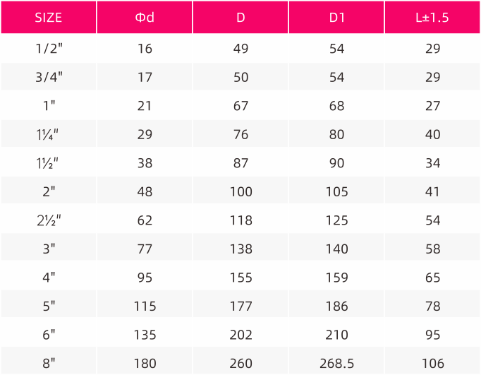Click the 106 value in last row
The height and width of the screenshot is (375, 481).
coord(433,363)
